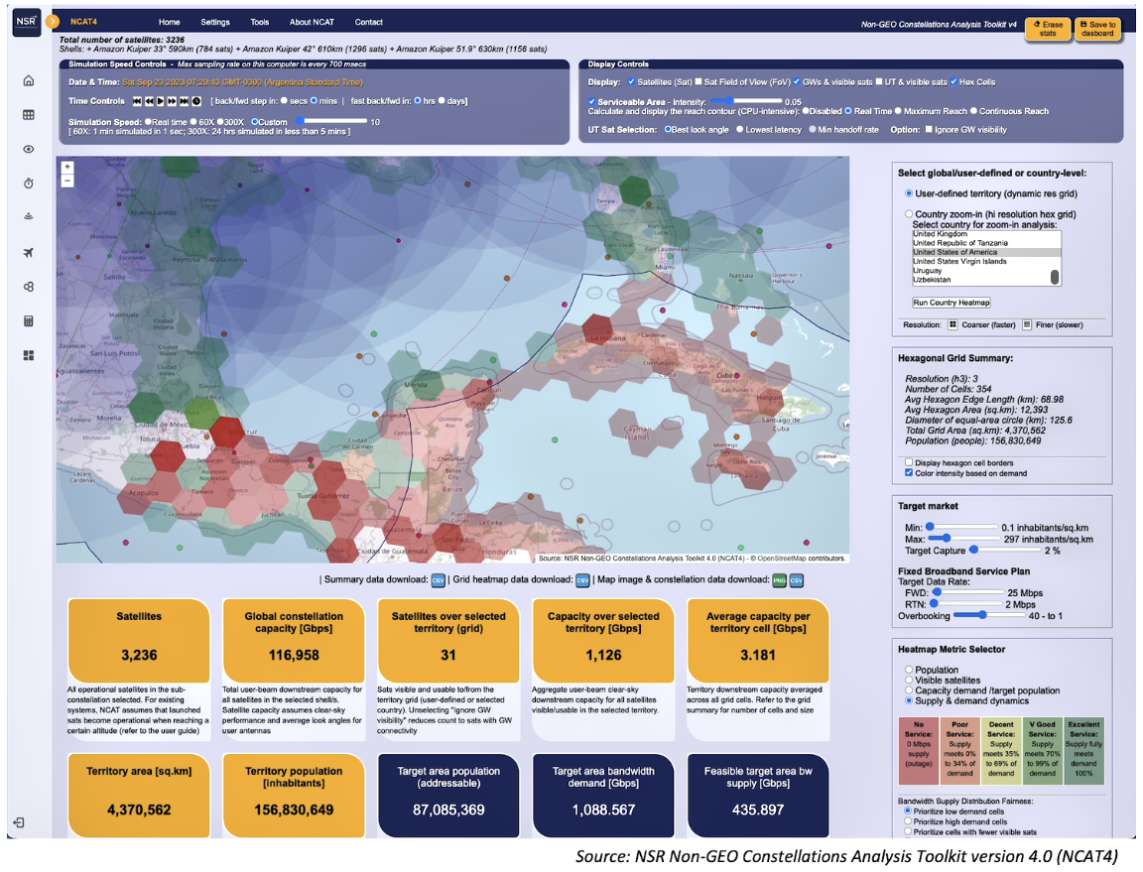Click the PNG map image download icon
The image size is (1143, 872).
781,580
